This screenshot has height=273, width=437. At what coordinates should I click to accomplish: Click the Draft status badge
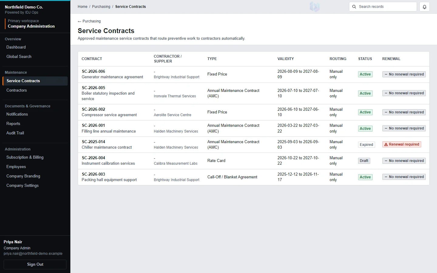pyautogui.click(x=364, y=161)
